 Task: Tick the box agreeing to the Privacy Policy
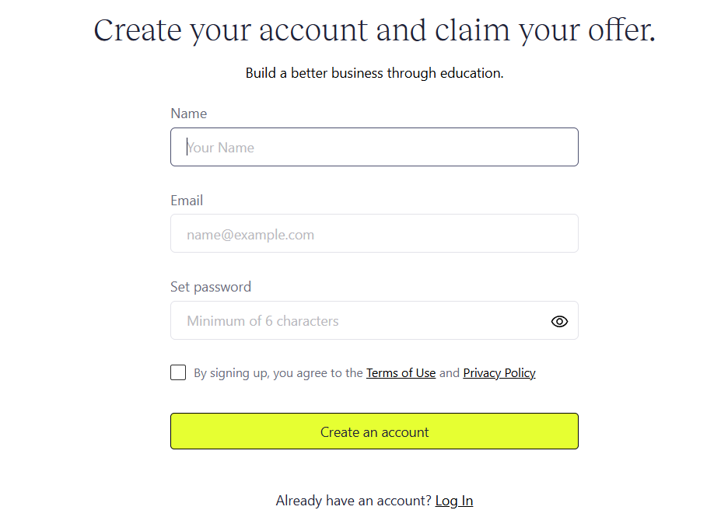coord(178,372)
